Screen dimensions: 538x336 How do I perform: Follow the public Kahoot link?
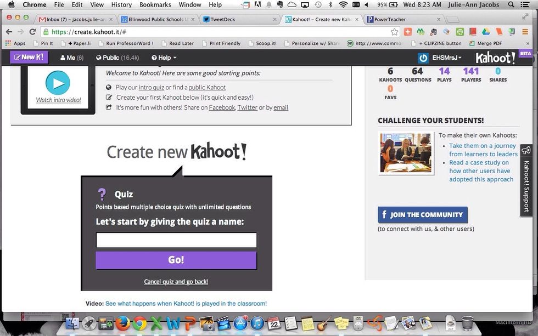pyautogui.click(x=208, y=87)
